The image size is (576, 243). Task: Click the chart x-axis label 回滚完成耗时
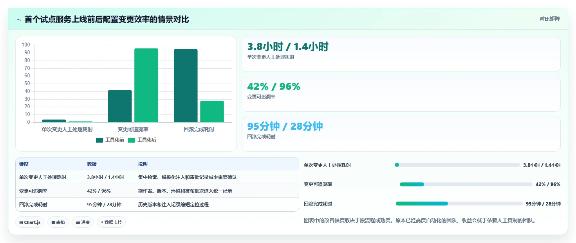tap(199, 129)
